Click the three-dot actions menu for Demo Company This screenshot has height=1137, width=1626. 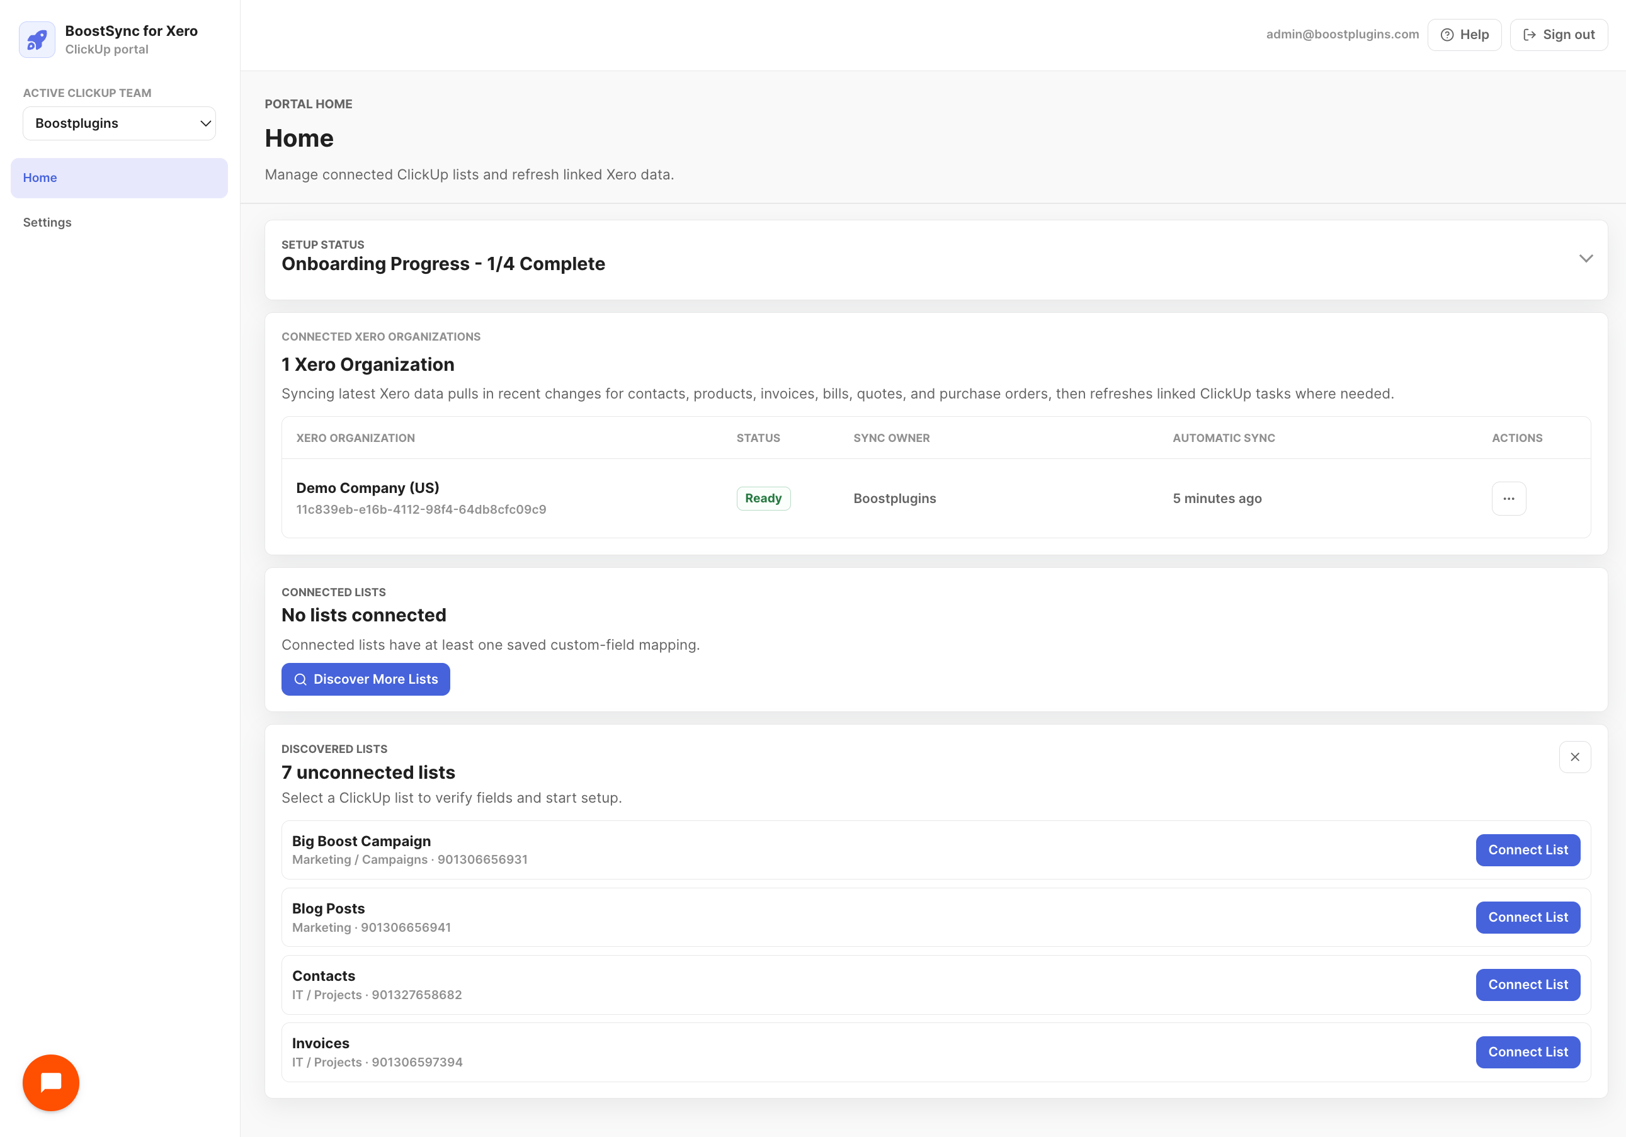tap(1508, 499)
